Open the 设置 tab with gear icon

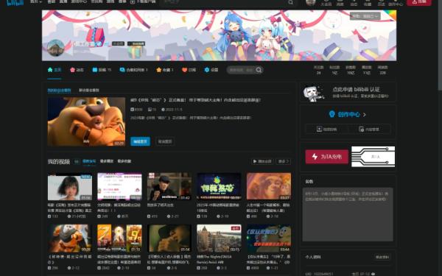pos(211,70)
